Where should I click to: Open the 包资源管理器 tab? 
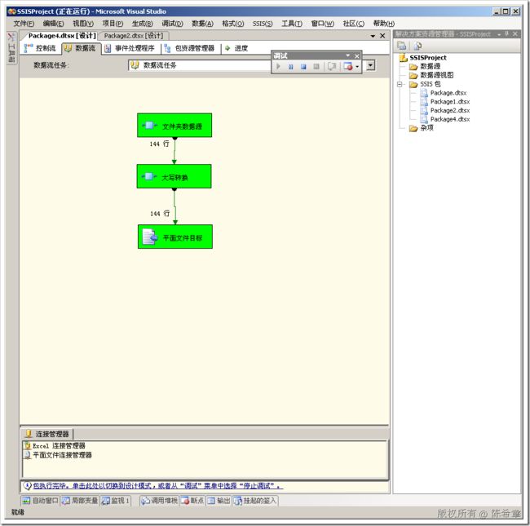click(190, 48)
